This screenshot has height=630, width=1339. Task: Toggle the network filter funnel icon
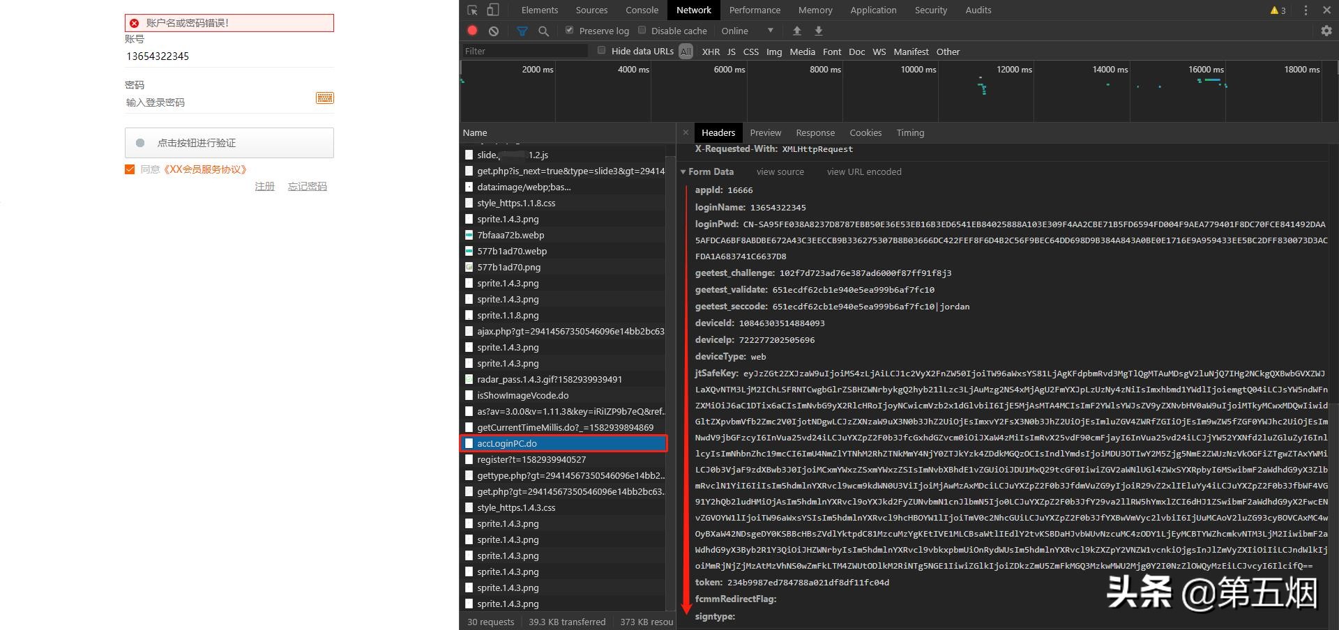(x=522, y=31)
